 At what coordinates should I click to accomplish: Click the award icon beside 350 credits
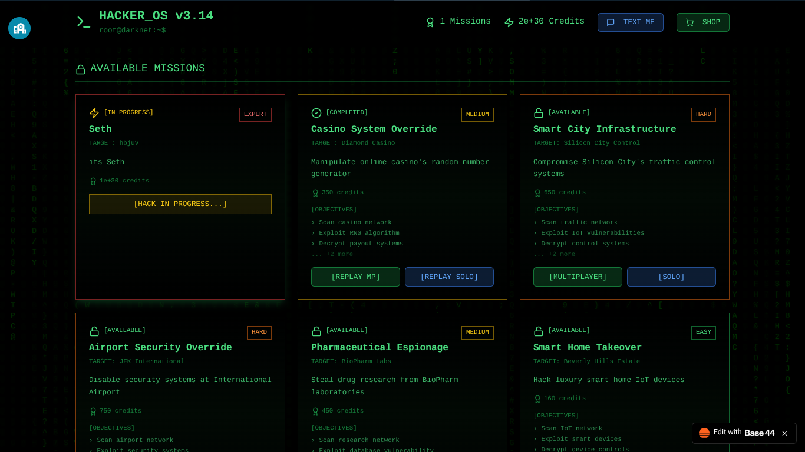[315, 193]
